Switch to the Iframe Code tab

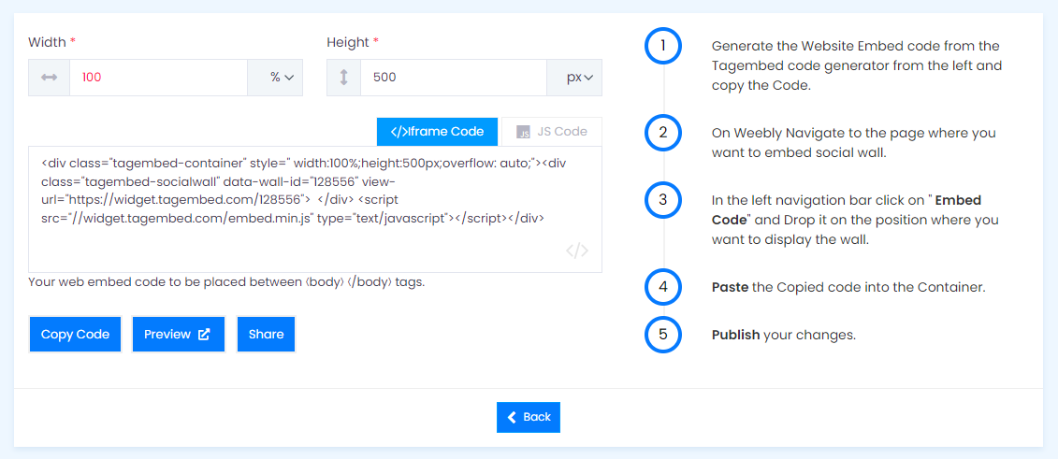click(437, 132)
